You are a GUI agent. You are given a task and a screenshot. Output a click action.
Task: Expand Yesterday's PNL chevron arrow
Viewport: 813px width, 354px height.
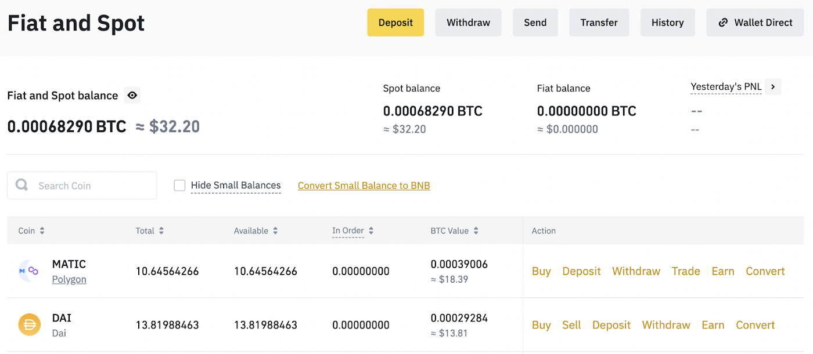pyautogui.click(x=773, y=87)
